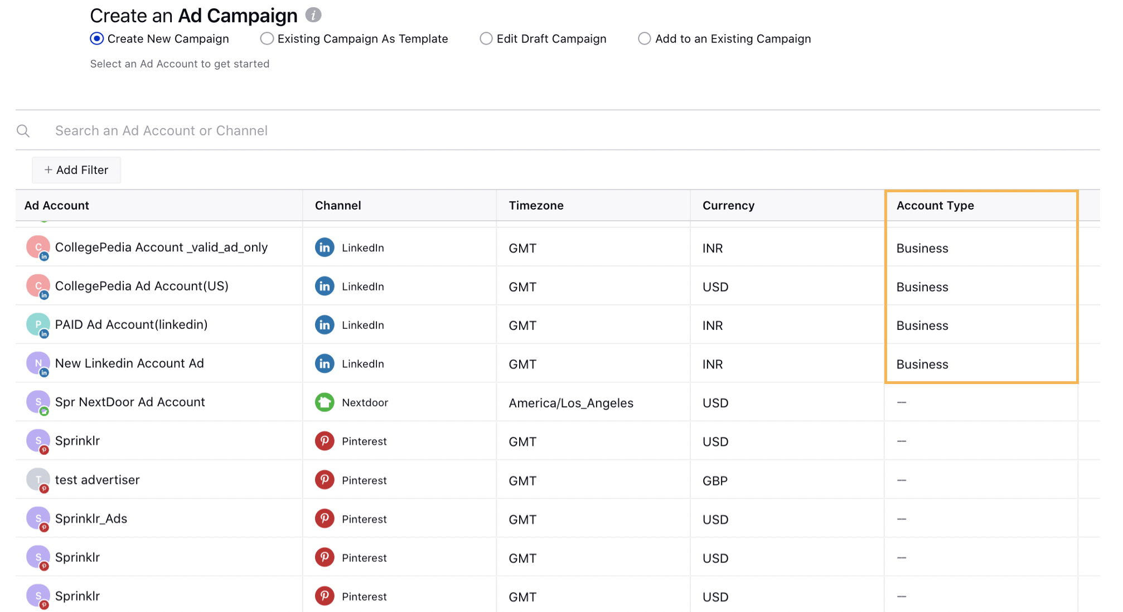Click GMT timezone in Sprinklr_Ads row

pyautogui.click(x=522, y=519)
